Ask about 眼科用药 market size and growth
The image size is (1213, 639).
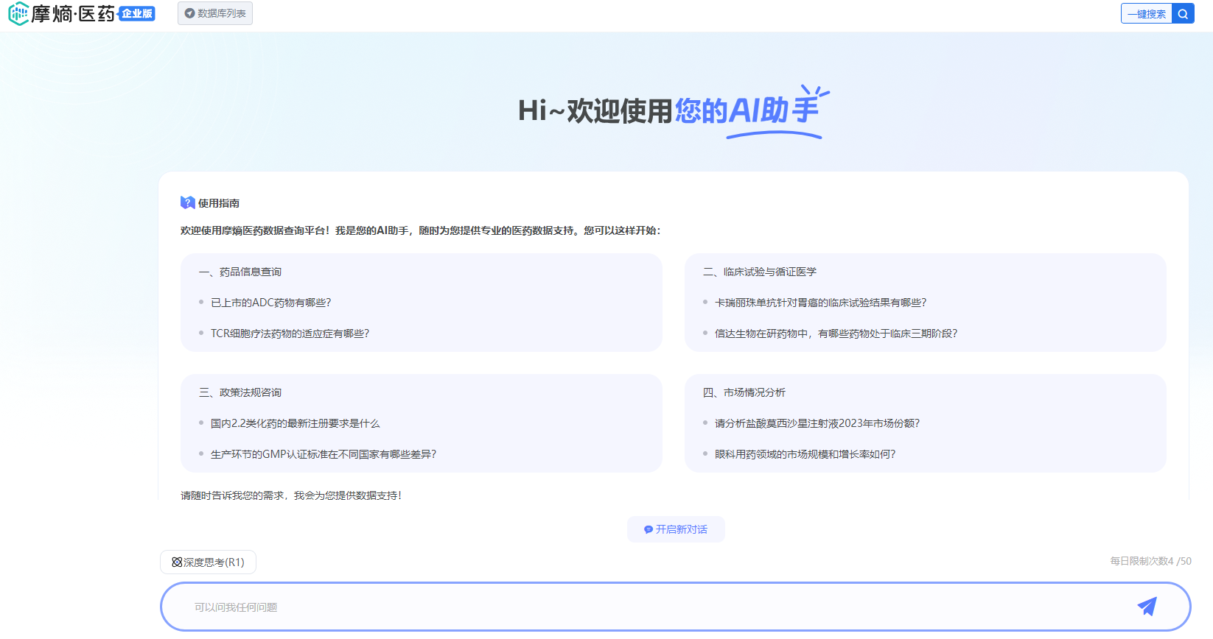pyautogui.click(x=805, y=454)
